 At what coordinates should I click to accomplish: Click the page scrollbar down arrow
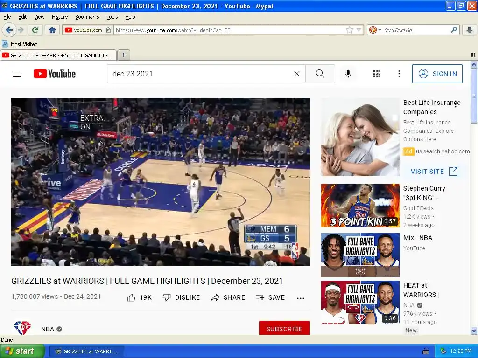[x=474, y=330]
